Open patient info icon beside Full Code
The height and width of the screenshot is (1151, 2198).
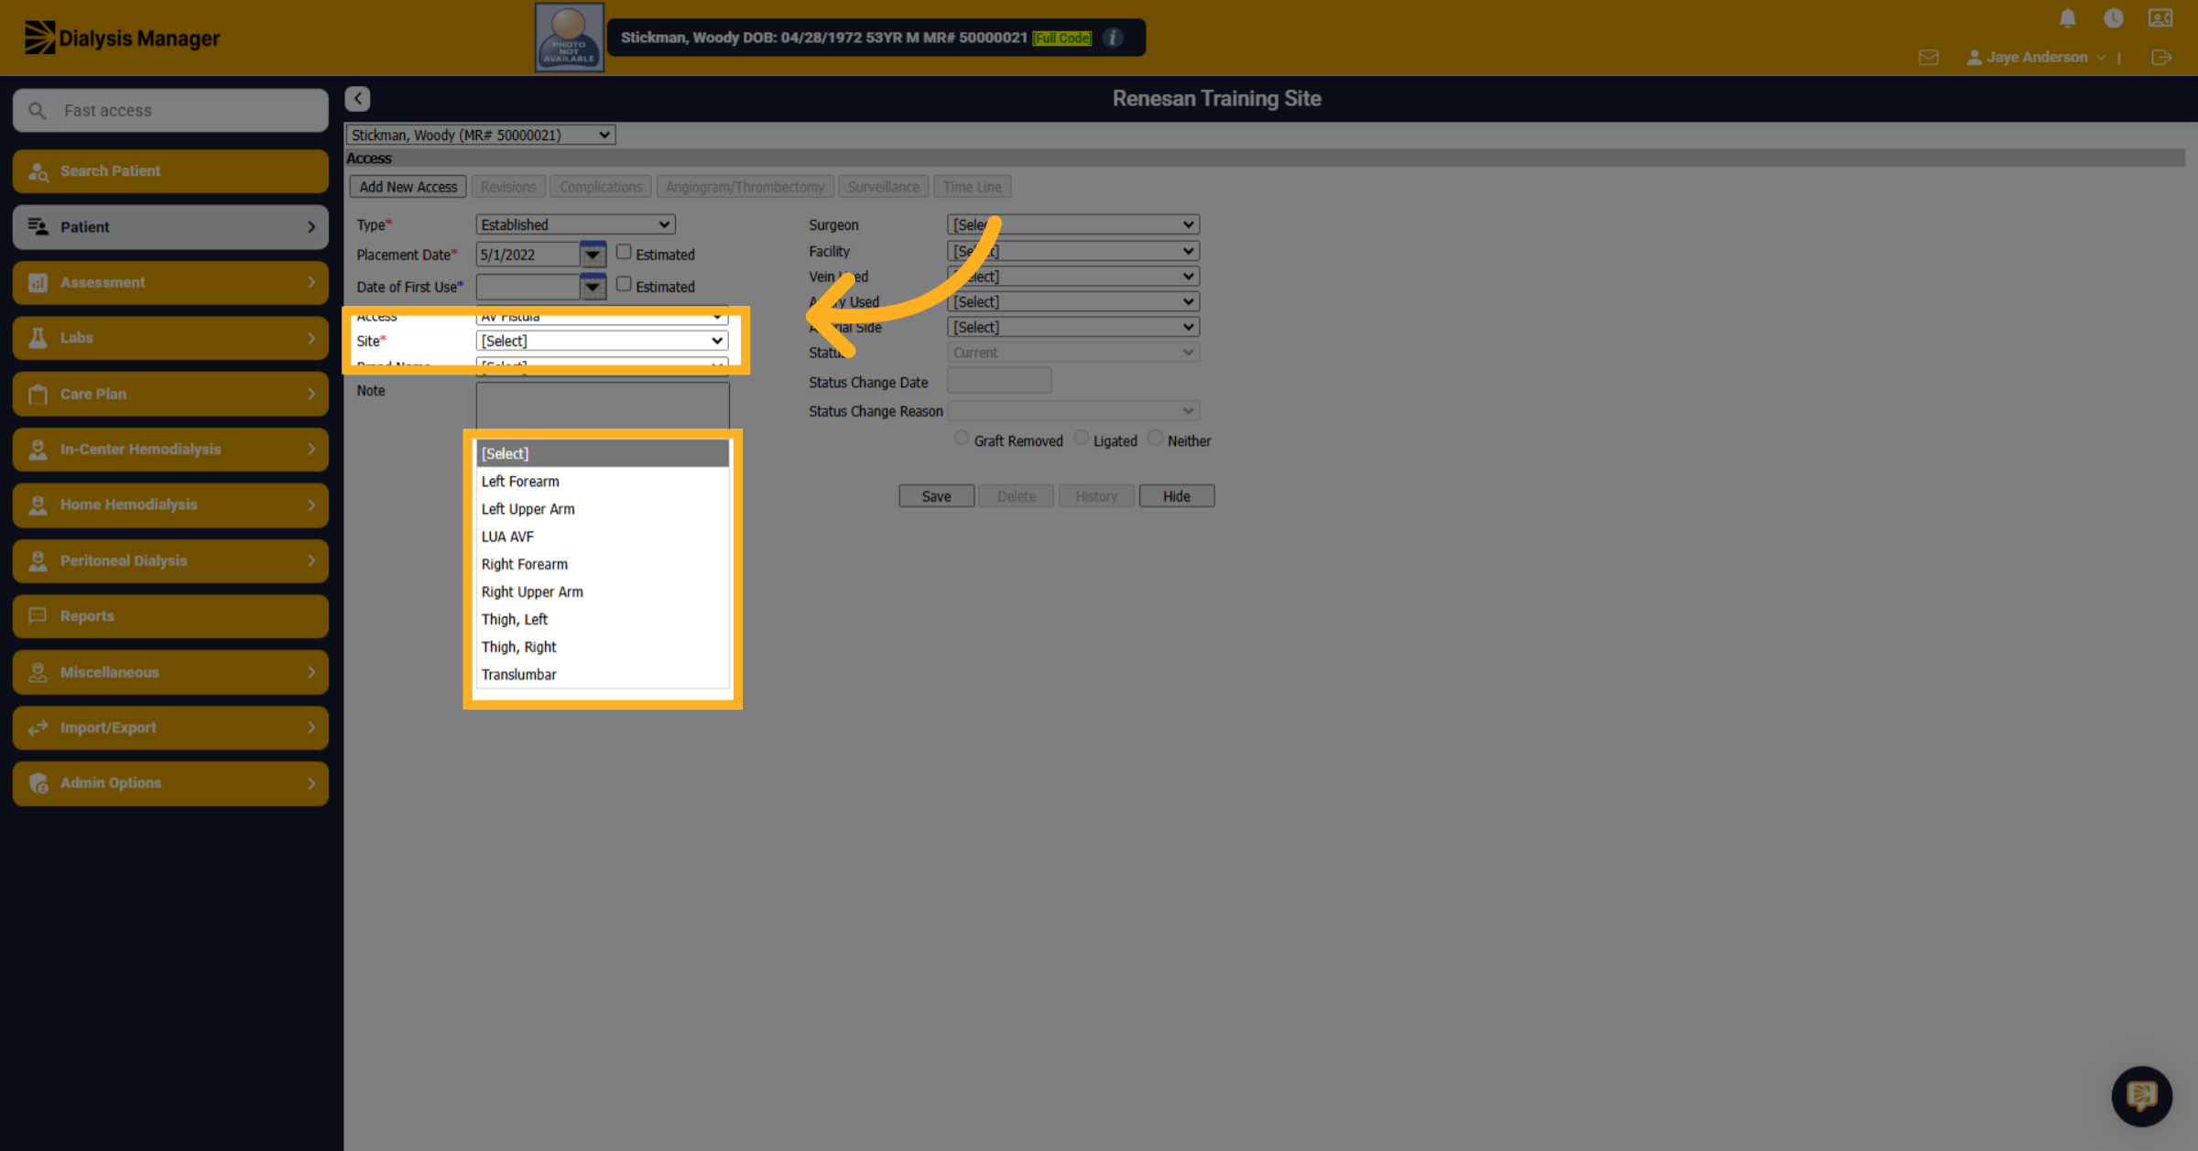tap(1113, 38)
